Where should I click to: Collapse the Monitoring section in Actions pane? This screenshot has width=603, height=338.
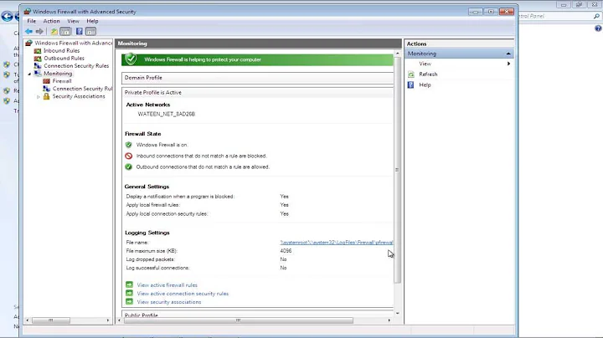[508, 54]
